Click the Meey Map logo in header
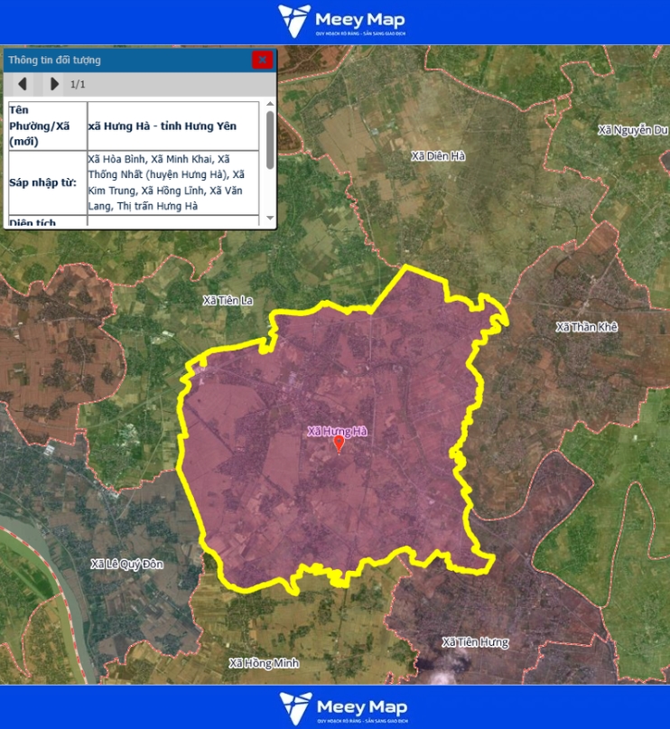 (341, 22)
